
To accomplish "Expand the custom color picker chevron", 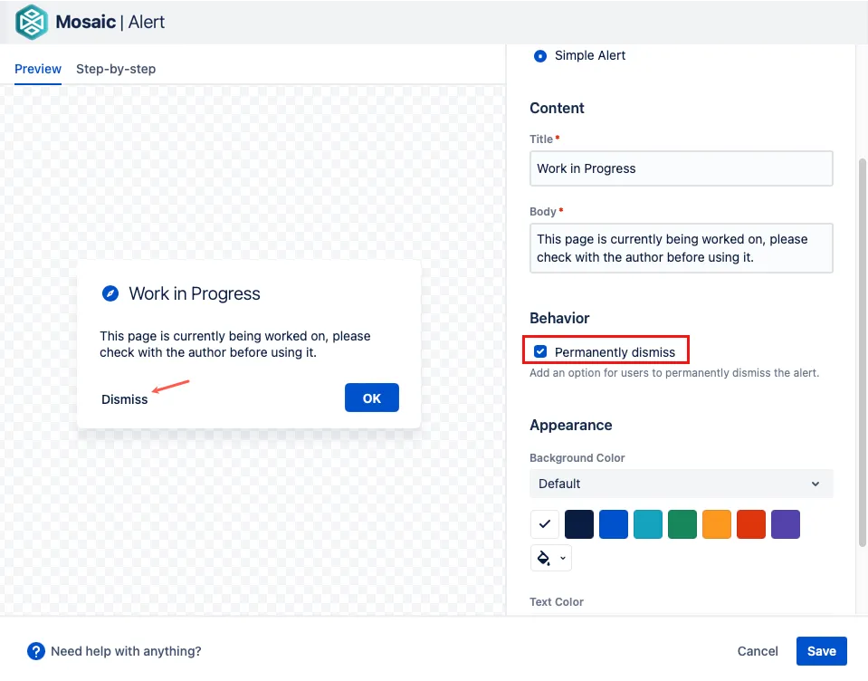I will click(x=563, y=558).
